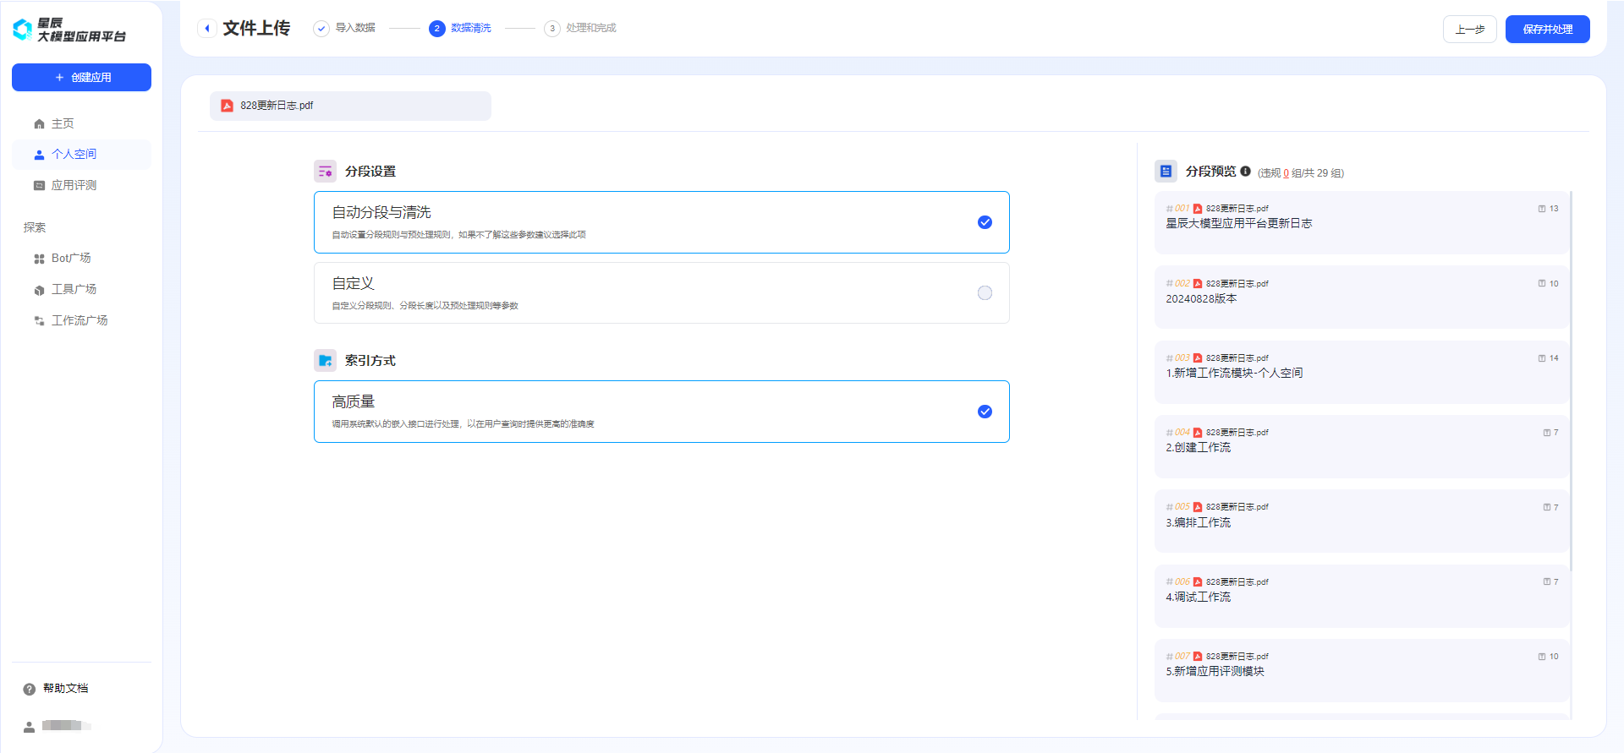This screenshot has width=1624, height=753.
Task: Click the PDF icon in segment #005
Action: point(1198,507)
